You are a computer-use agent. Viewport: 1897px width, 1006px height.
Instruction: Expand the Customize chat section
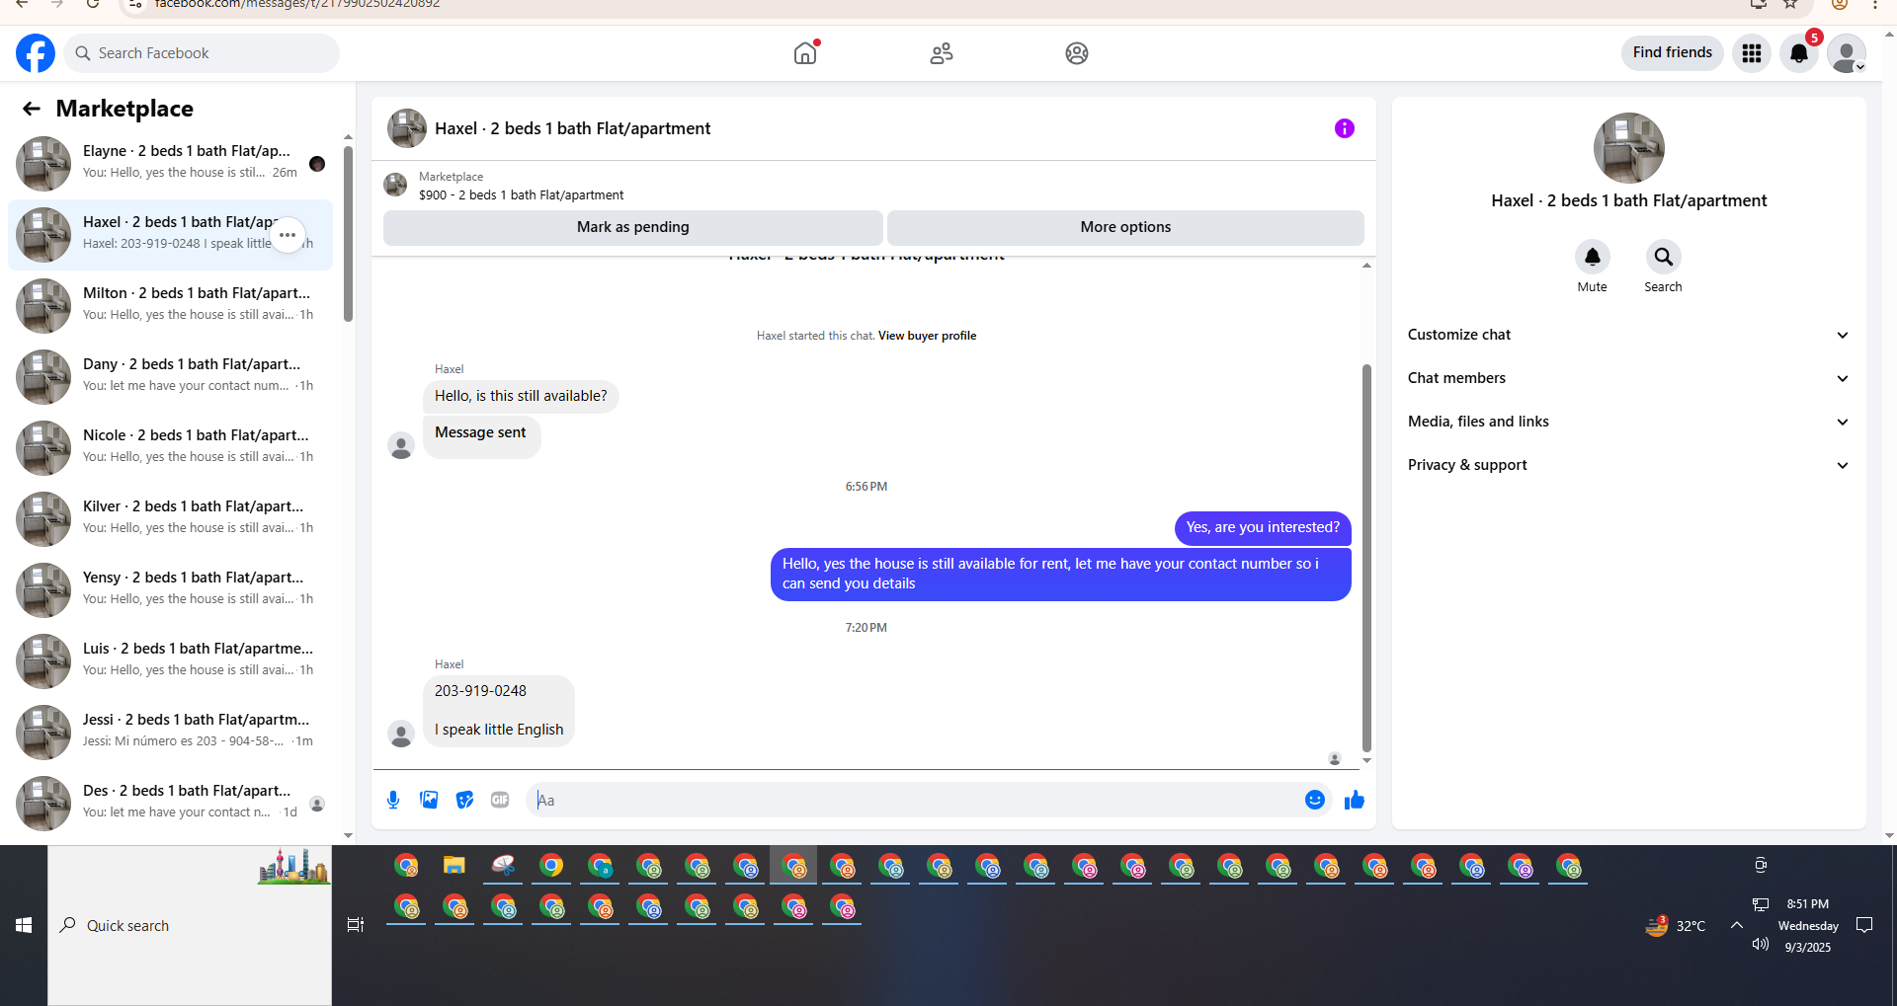tap(1628, 335)
